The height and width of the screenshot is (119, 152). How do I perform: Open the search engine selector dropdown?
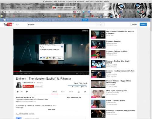coord(89,12)
